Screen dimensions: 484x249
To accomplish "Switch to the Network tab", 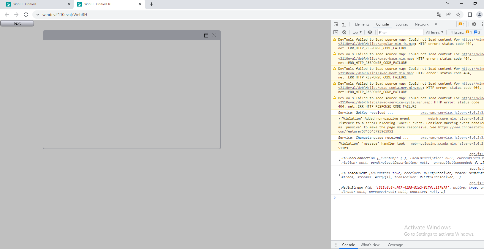I will pos(421,24).
